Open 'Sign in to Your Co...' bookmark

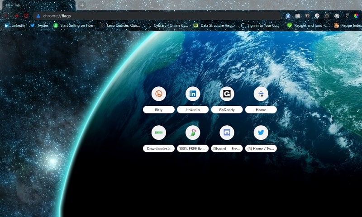(263, 25)
